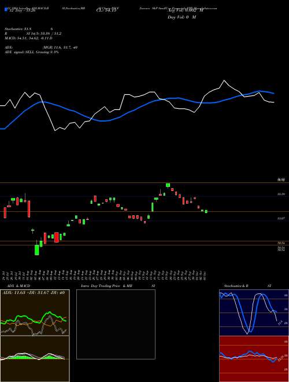Click the last green candlestick on the price chart

206,211
